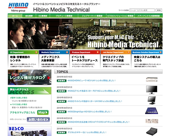Click arrow icon on EC Department header
The image size is (170, 136).
pyautogui.click(x=36, y=52)
